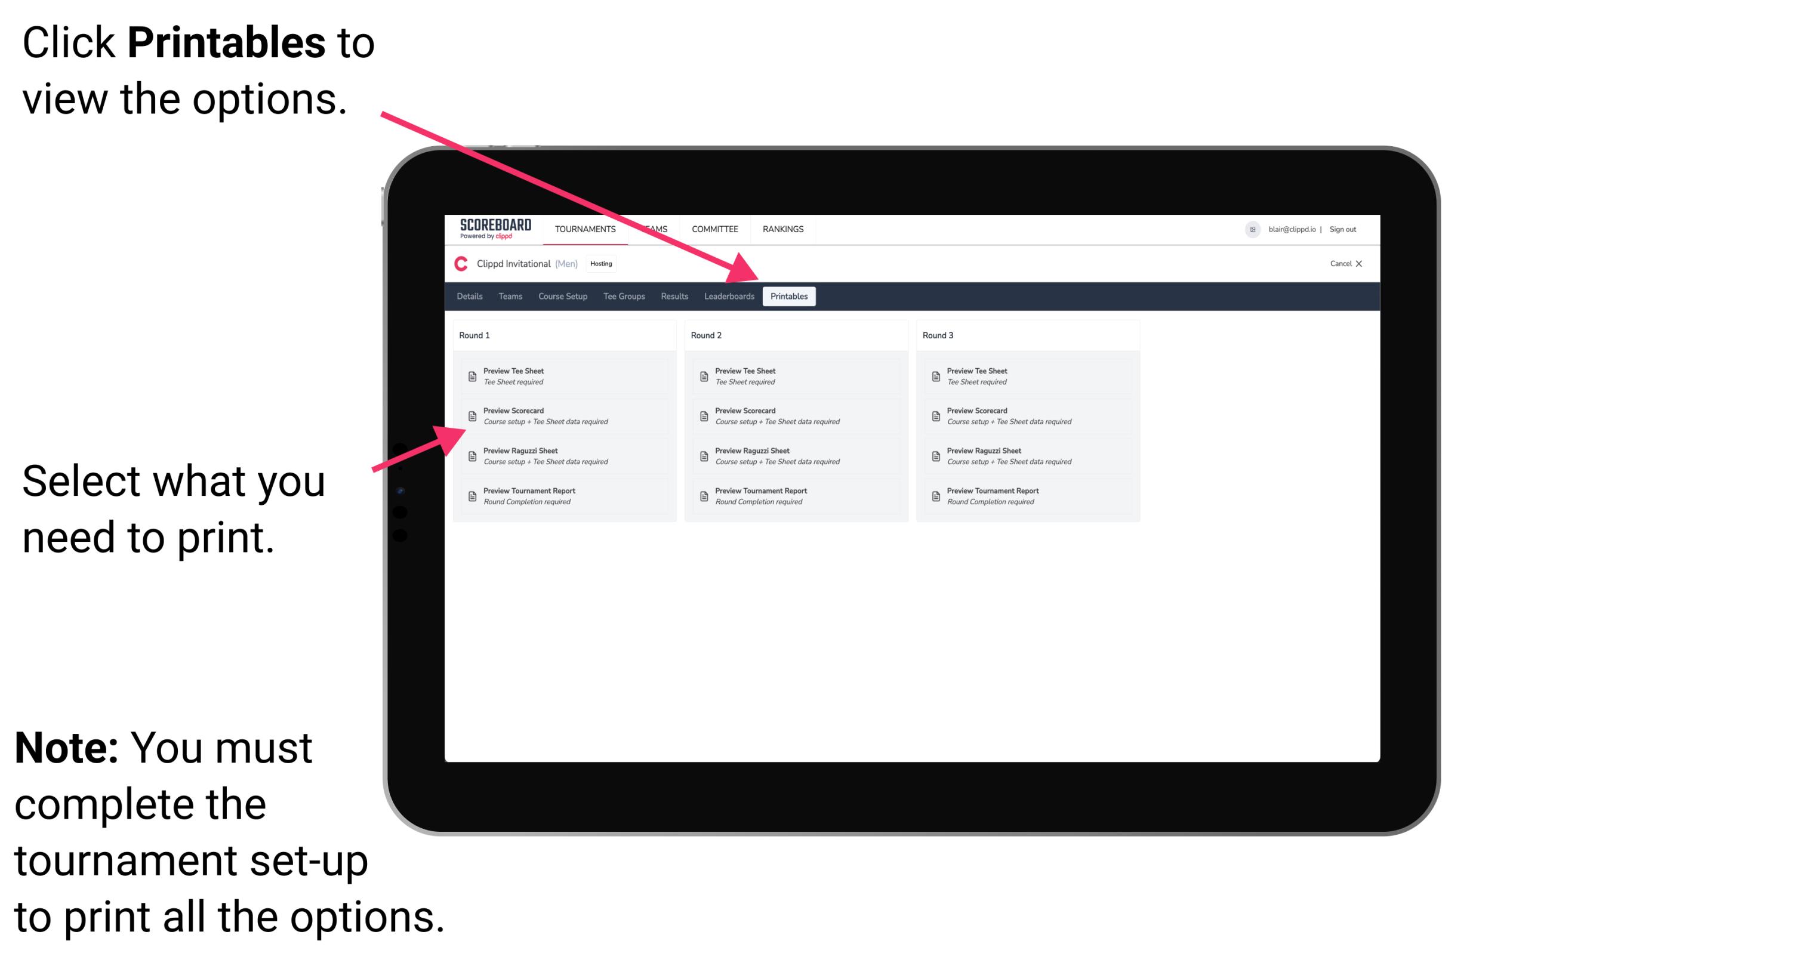Click the Printables tab
The height and width of the screenshot is (978, 1818).
click(788, 297)
